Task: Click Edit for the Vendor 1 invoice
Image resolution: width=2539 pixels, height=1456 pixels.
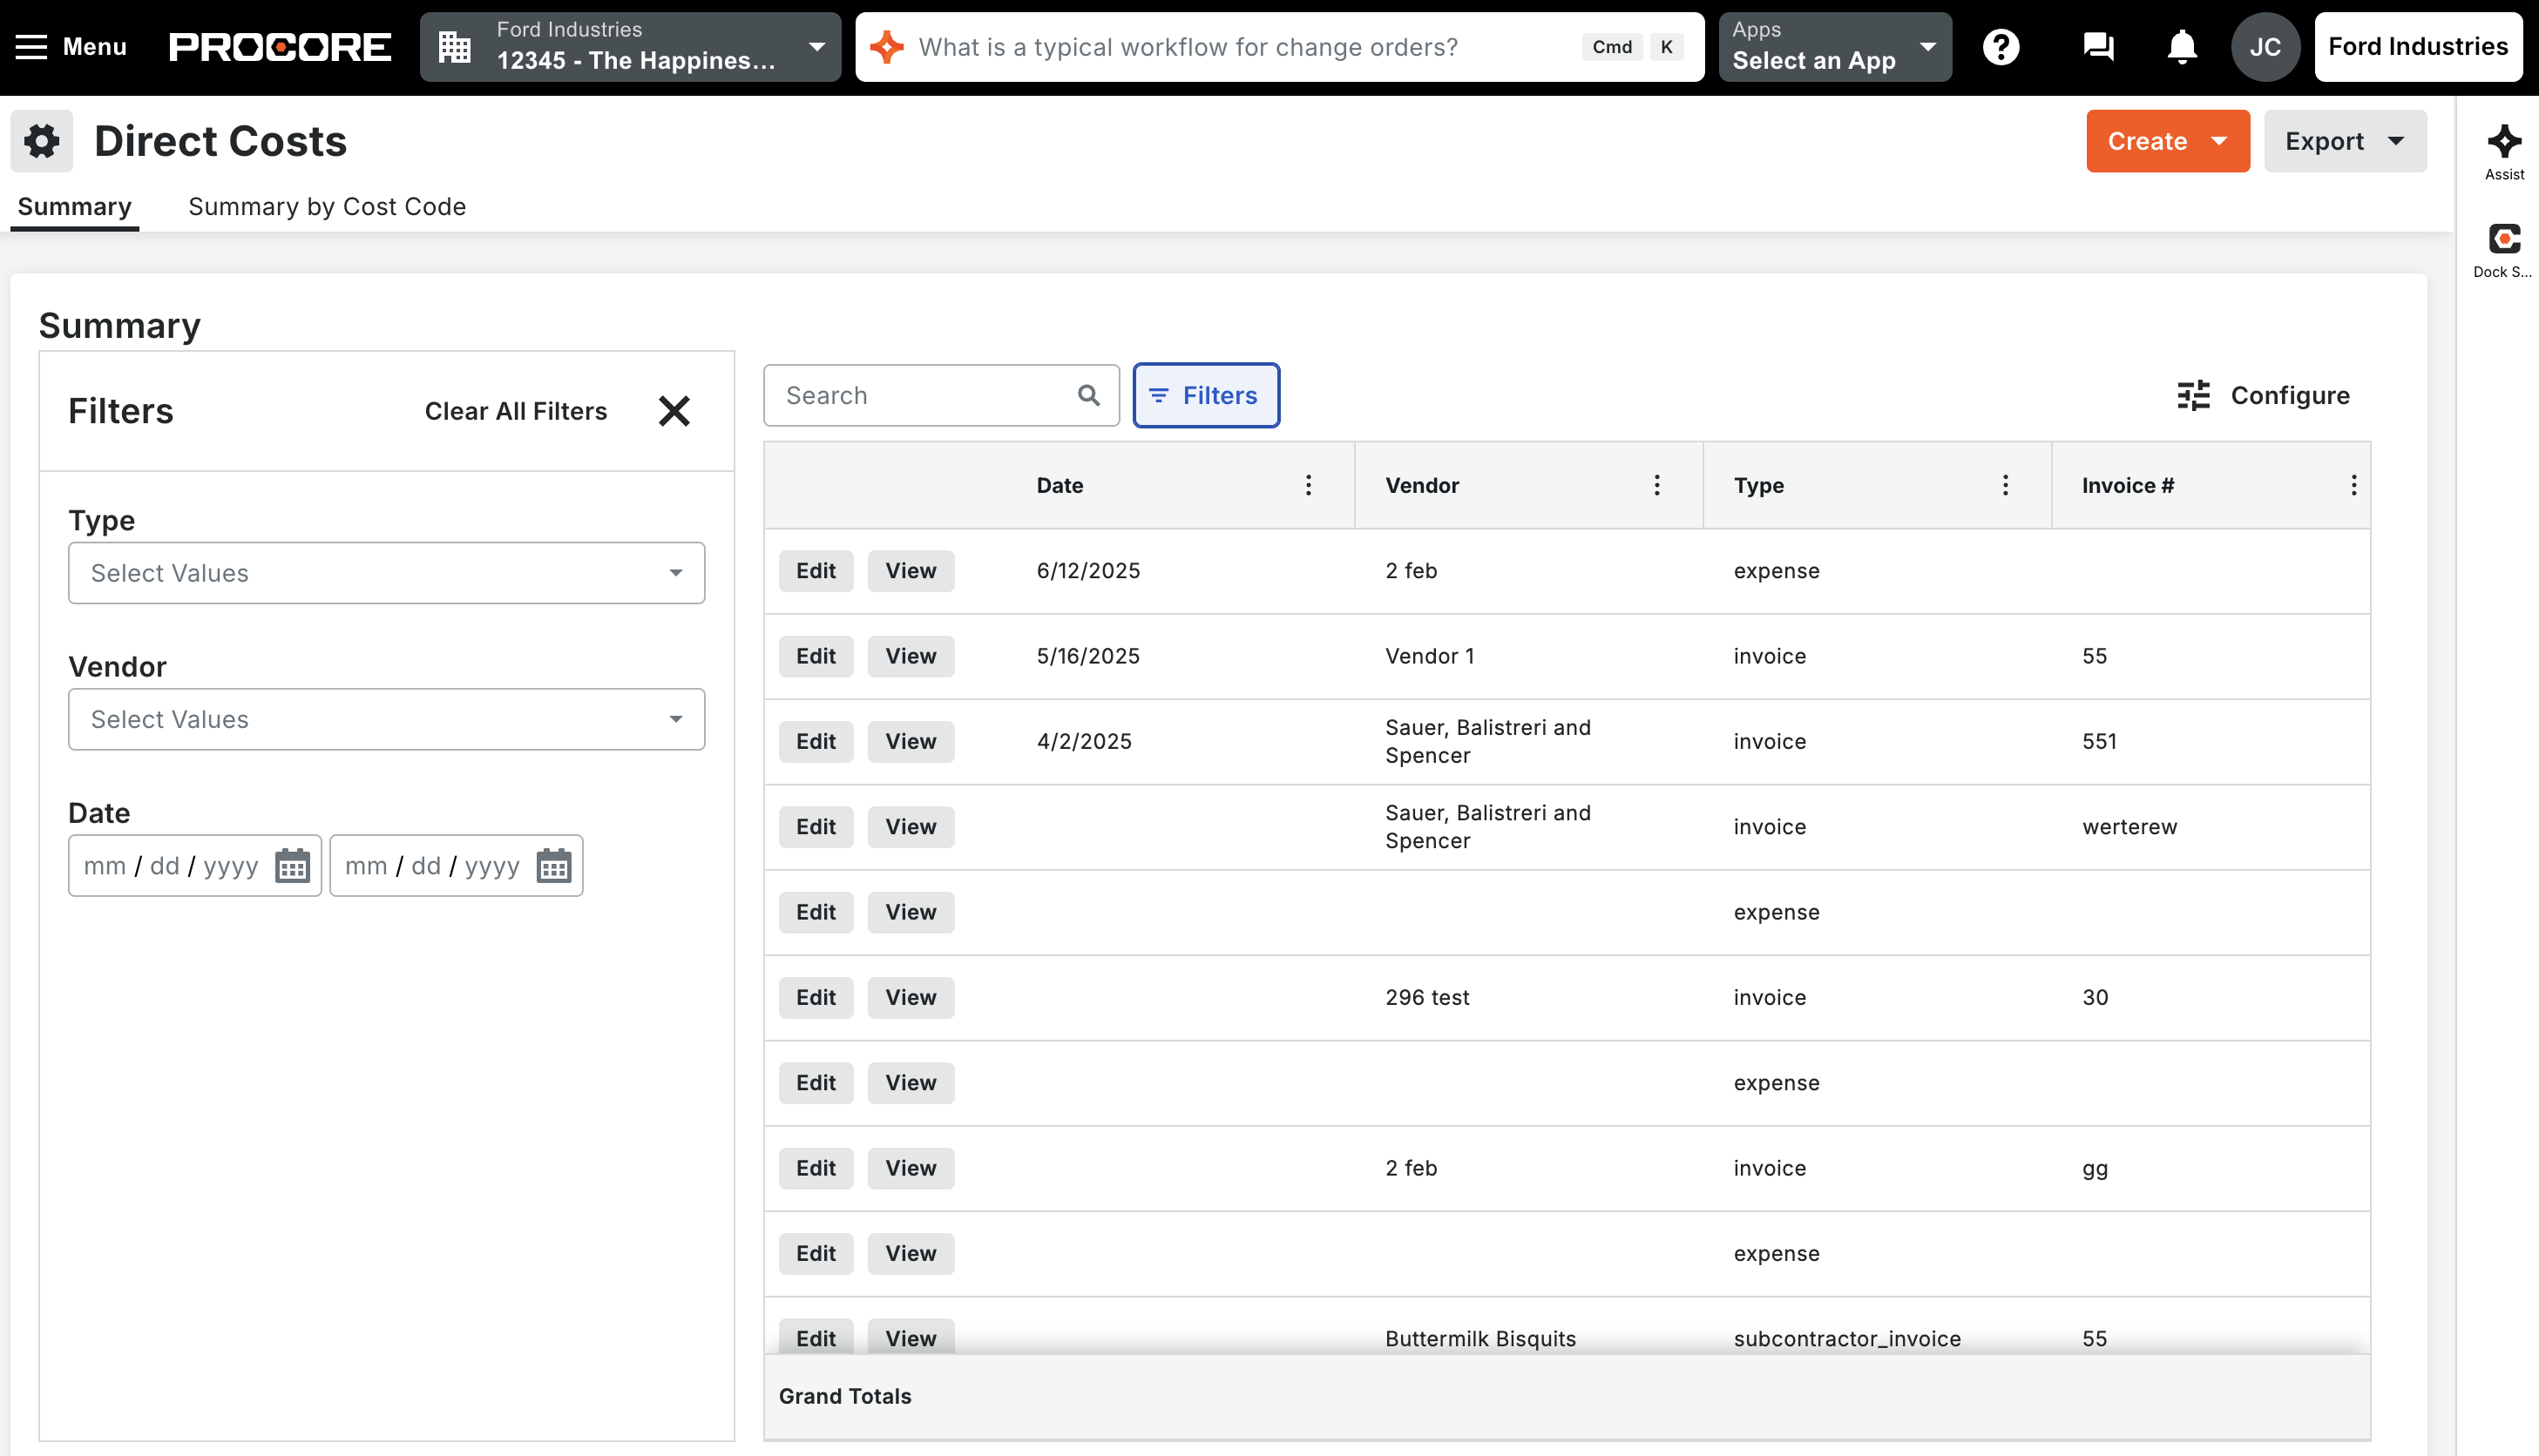Action: [816, 656]
